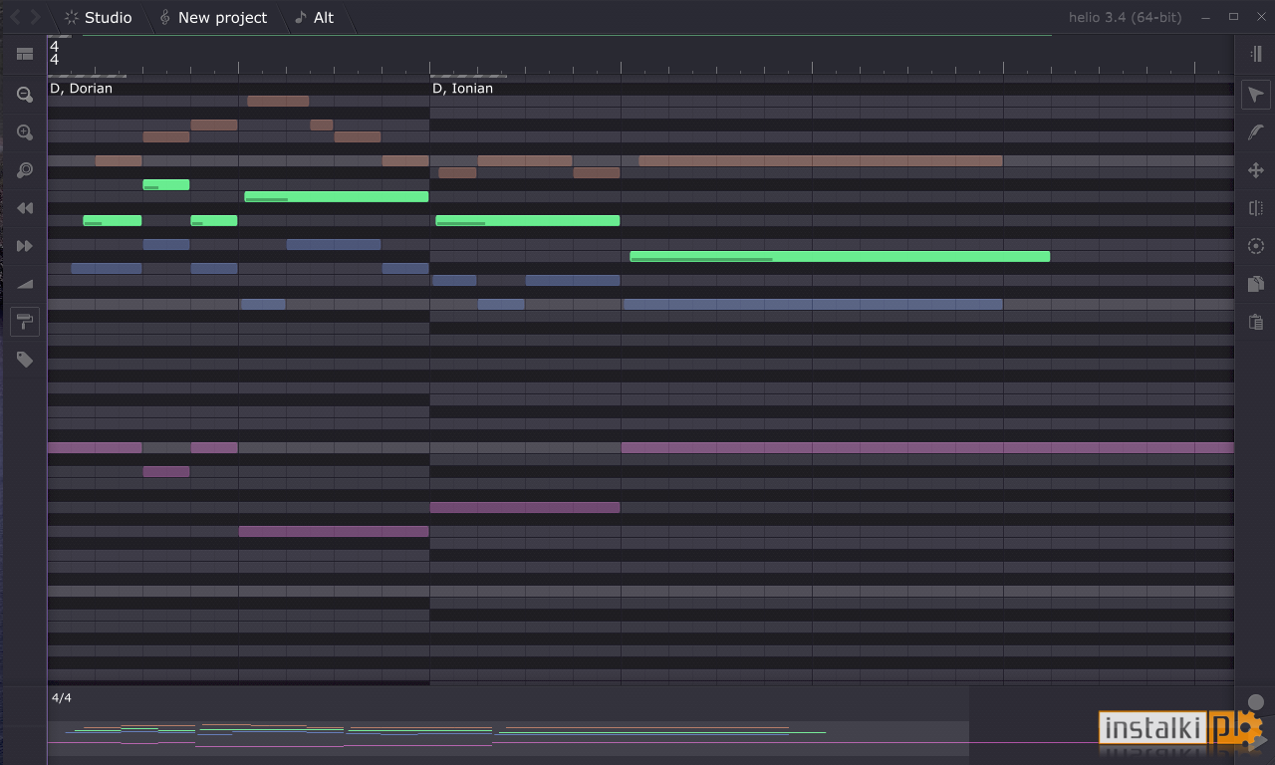Copy selected notes using the copy icon
This screenshot has width=1275, height=765.
[1255, 284]
